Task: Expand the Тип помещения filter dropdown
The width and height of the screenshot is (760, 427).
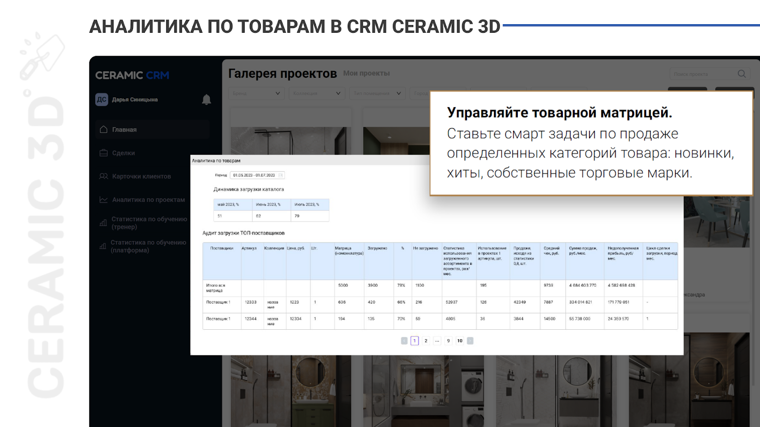Action: (377, 93)
